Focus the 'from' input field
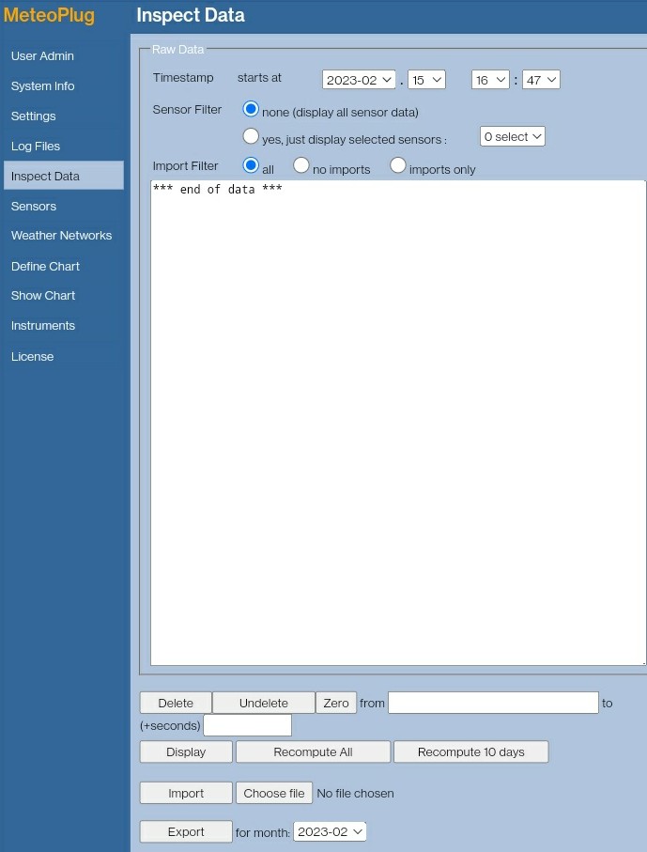The height and width of the screenshot is (852, 647). pyautogui.click(x=493, y=703)
